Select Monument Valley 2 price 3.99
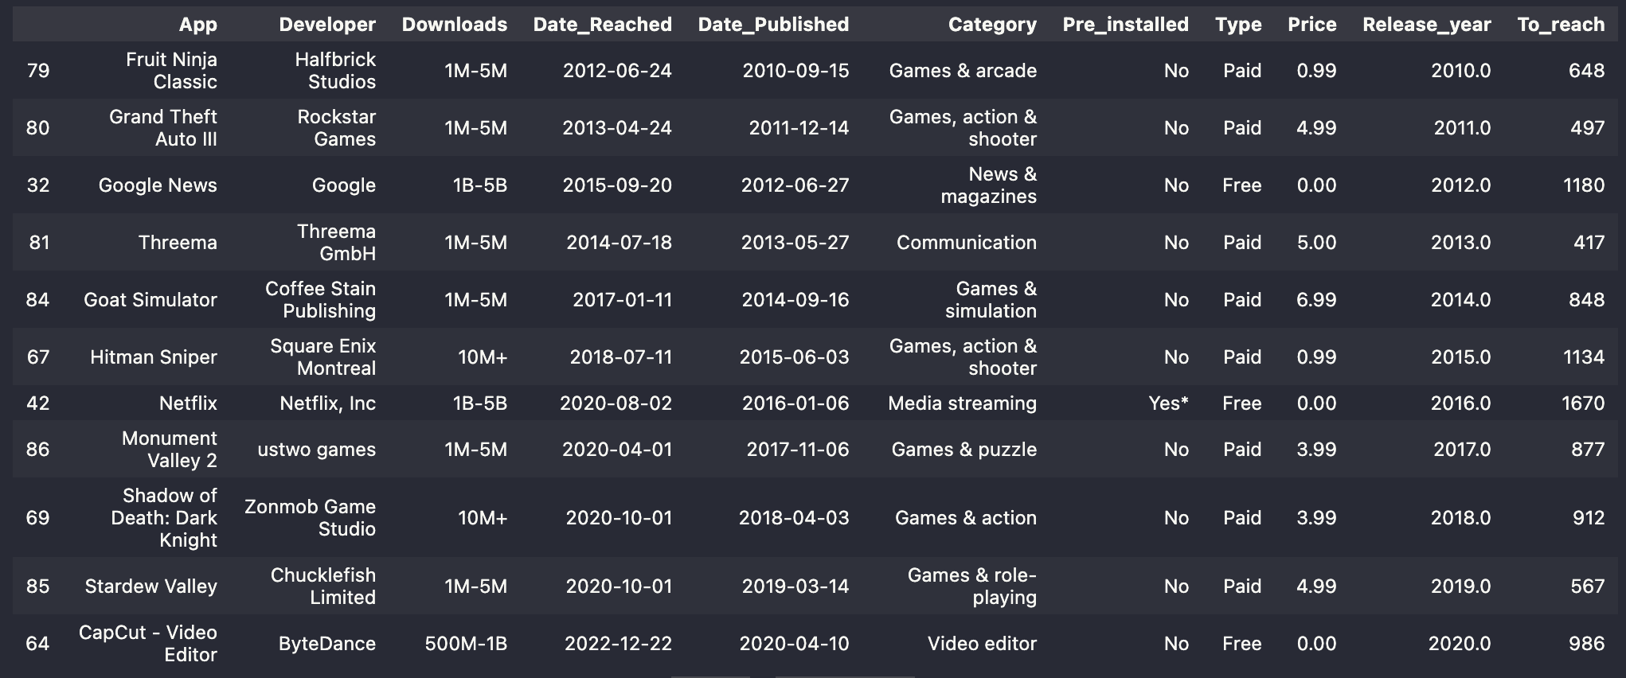 coord(1316,449)
